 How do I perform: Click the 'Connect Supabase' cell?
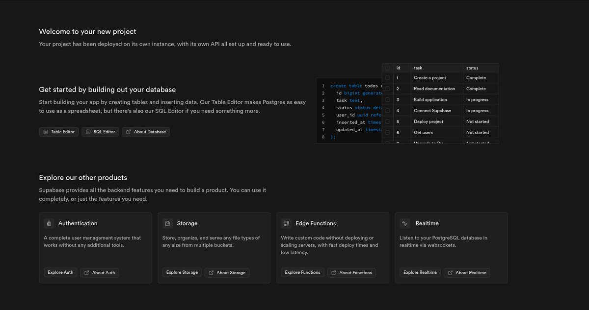(x=437, y=111)
